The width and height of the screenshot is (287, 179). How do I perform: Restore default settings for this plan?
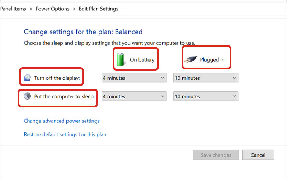pyautogui.click(x=65, y=135)
